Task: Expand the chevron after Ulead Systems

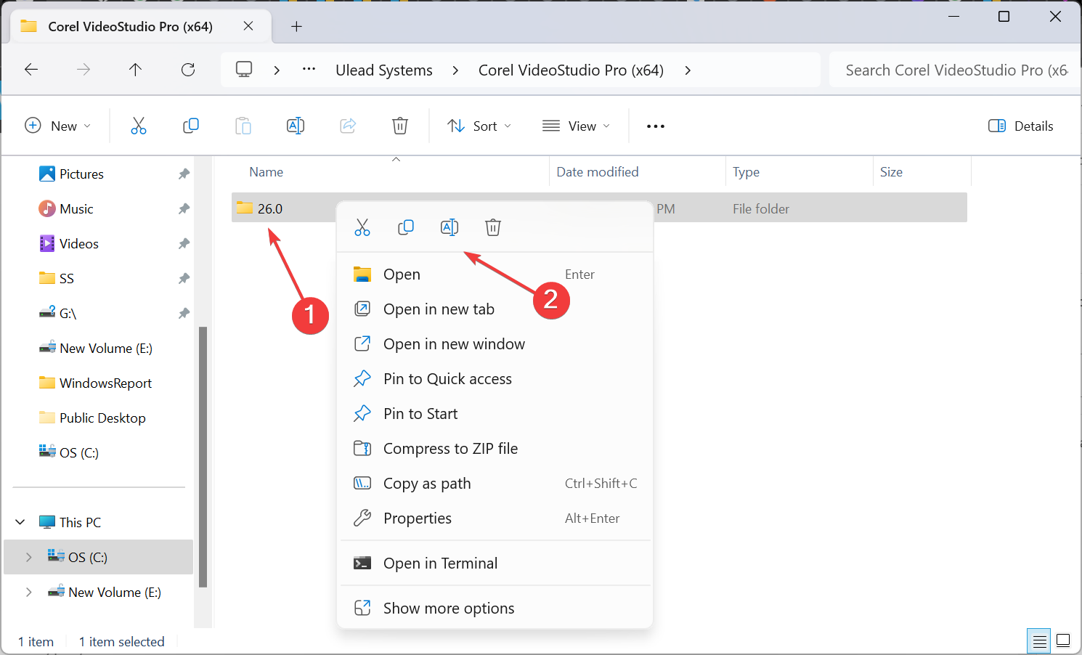Action: [x=455, y=70]
